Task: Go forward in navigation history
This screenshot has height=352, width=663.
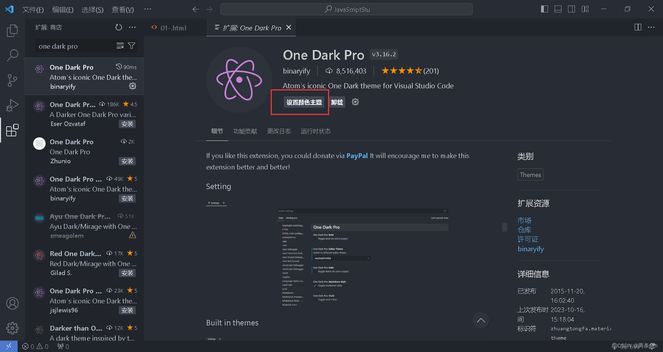Action: coord(209,9)
